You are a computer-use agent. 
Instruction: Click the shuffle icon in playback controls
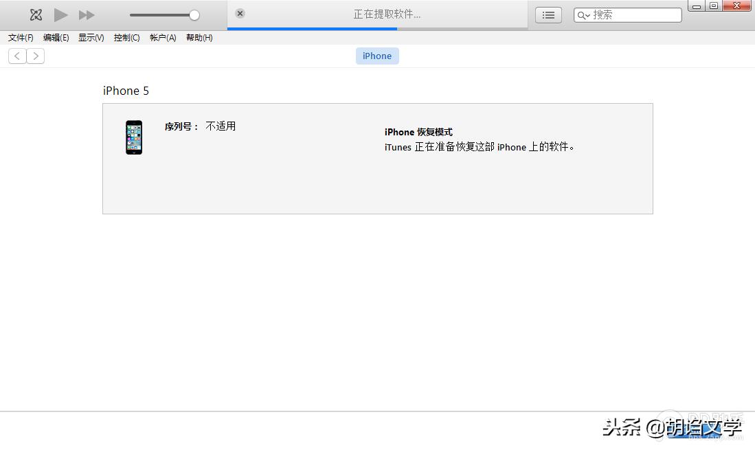(36, 15)
